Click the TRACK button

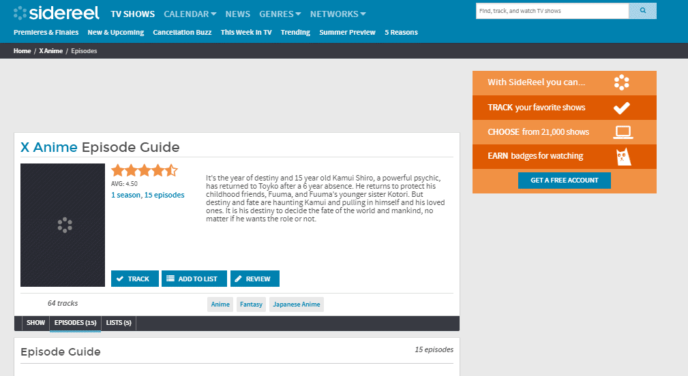coord(135,279)
